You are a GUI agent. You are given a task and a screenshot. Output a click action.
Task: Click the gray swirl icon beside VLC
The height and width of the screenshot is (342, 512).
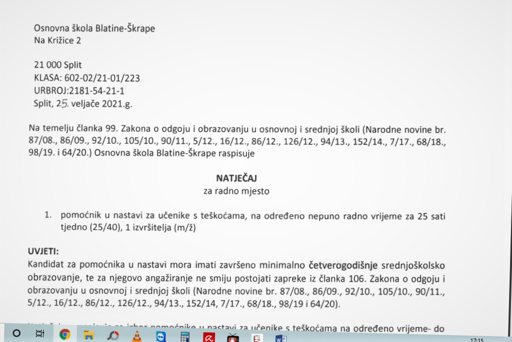113,336
